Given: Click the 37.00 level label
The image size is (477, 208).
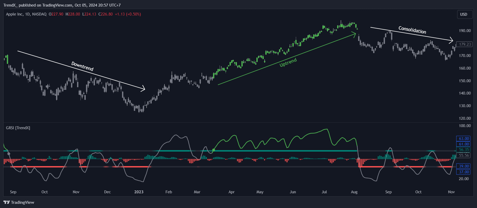Looking at the screenshot, I should coord(464,172).
